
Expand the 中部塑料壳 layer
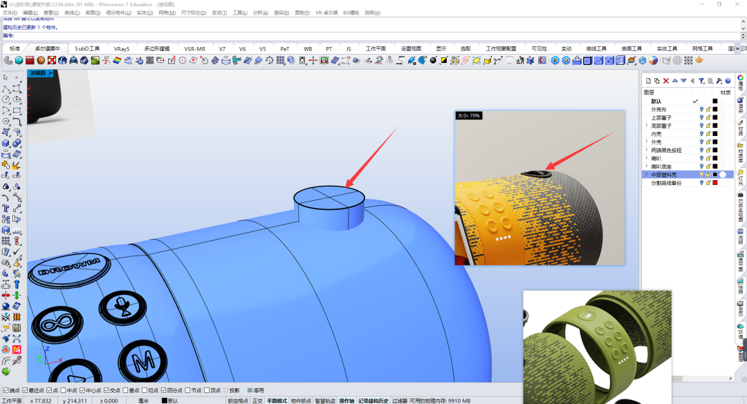point(647,175)
